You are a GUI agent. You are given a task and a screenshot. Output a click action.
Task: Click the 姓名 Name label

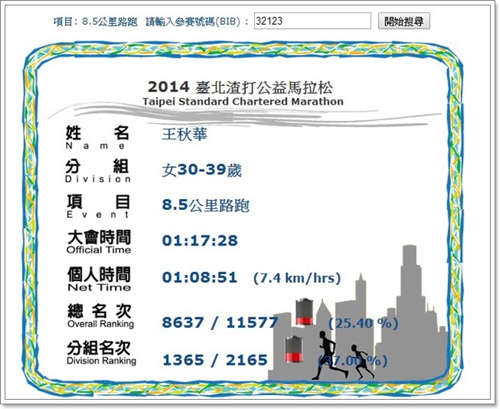(x=97, y=137)
